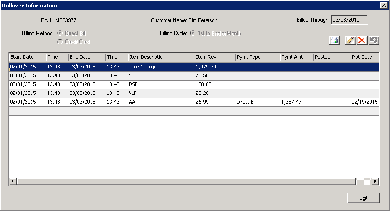Select the 1st to End of Month radio button
The height and width of the screenshot is (211, 390).
coord(193,33)
